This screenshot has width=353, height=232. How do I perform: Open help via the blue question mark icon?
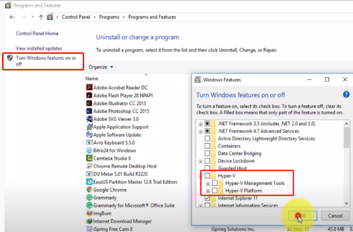pos(346,94)
